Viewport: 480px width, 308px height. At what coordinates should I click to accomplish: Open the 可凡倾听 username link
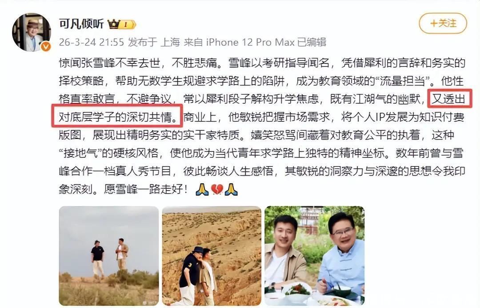pos(81,23)
